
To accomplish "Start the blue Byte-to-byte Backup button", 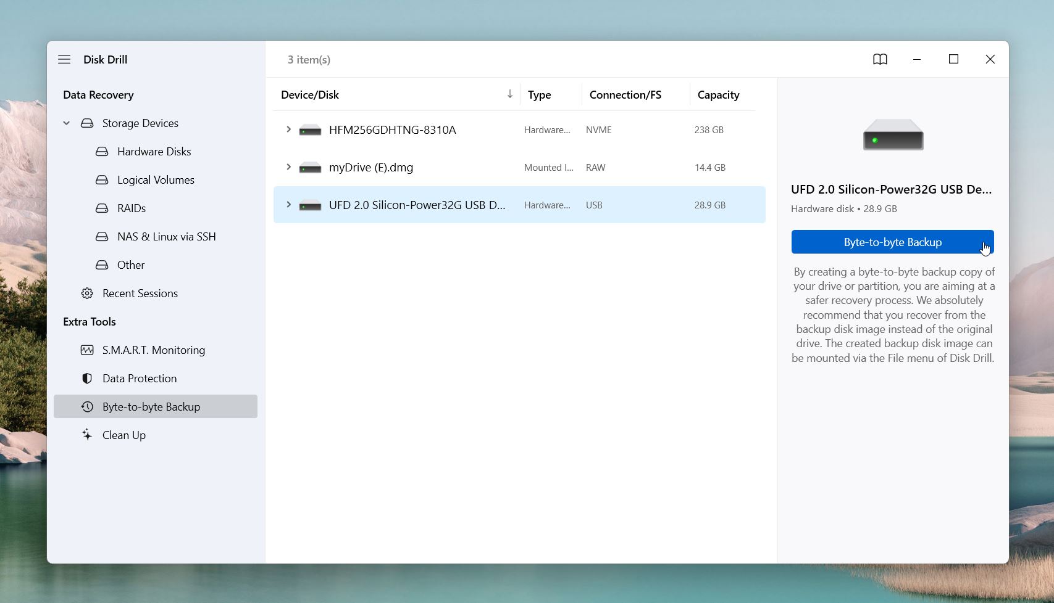I will coord(892,242).
